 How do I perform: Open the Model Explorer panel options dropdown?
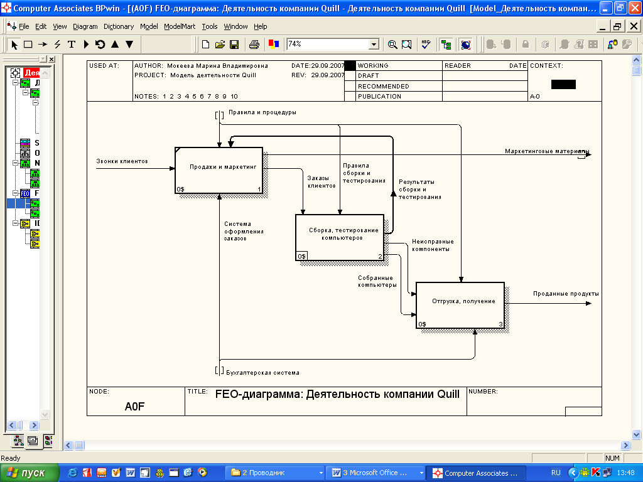tap(43, 60)
